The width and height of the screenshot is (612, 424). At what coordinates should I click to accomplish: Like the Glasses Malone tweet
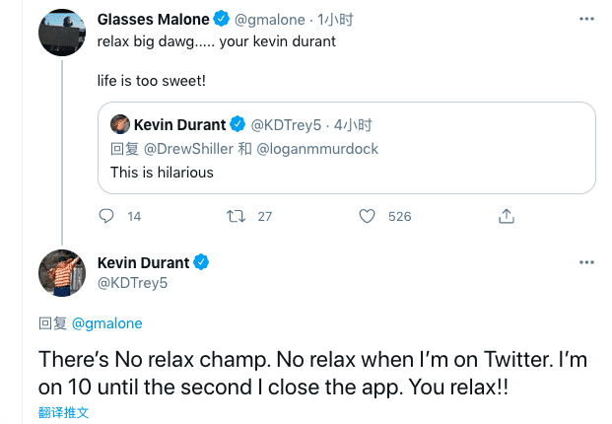tap(367, 216)
